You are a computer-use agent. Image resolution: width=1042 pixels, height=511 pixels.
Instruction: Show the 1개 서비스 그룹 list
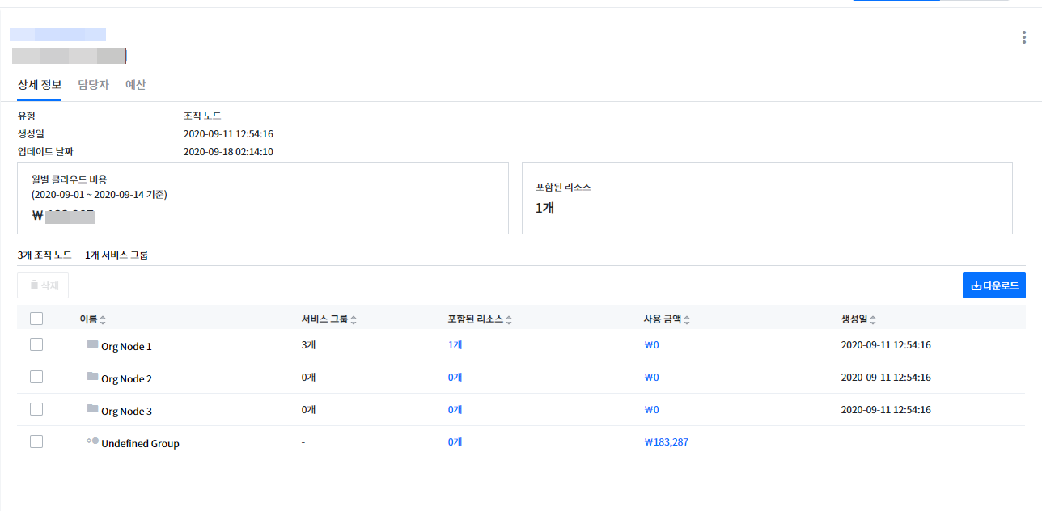(116, 255)
